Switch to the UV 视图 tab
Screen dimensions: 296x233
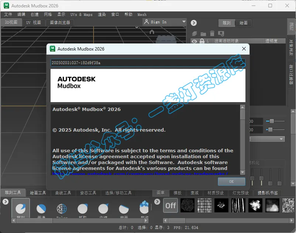tap(34, 22)
